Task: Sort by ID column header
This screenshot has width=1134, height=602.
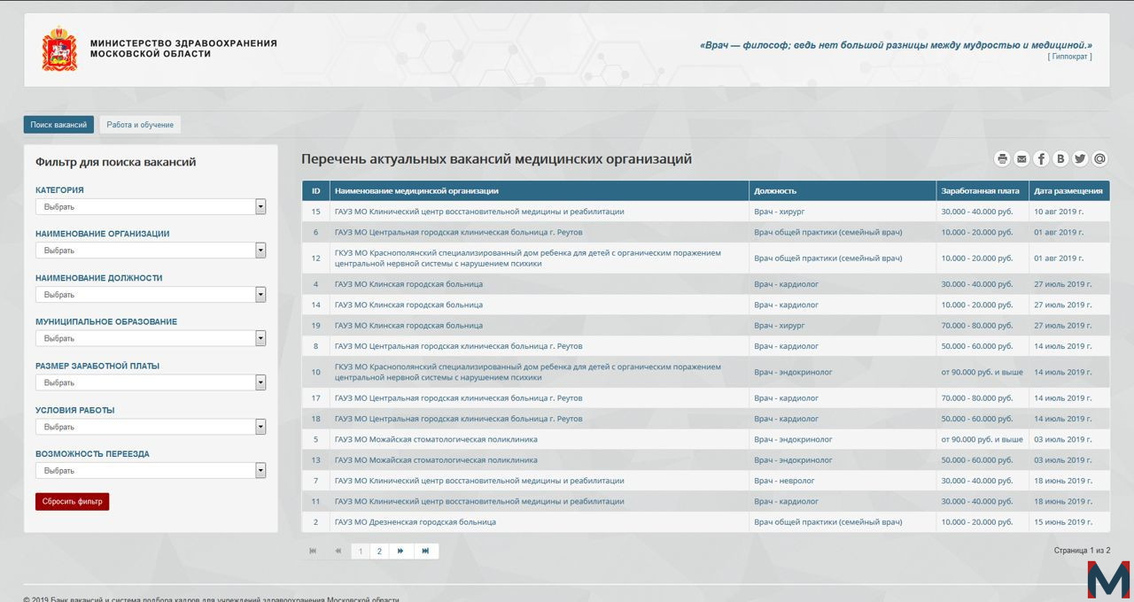Action: click(x=315, y=190)
